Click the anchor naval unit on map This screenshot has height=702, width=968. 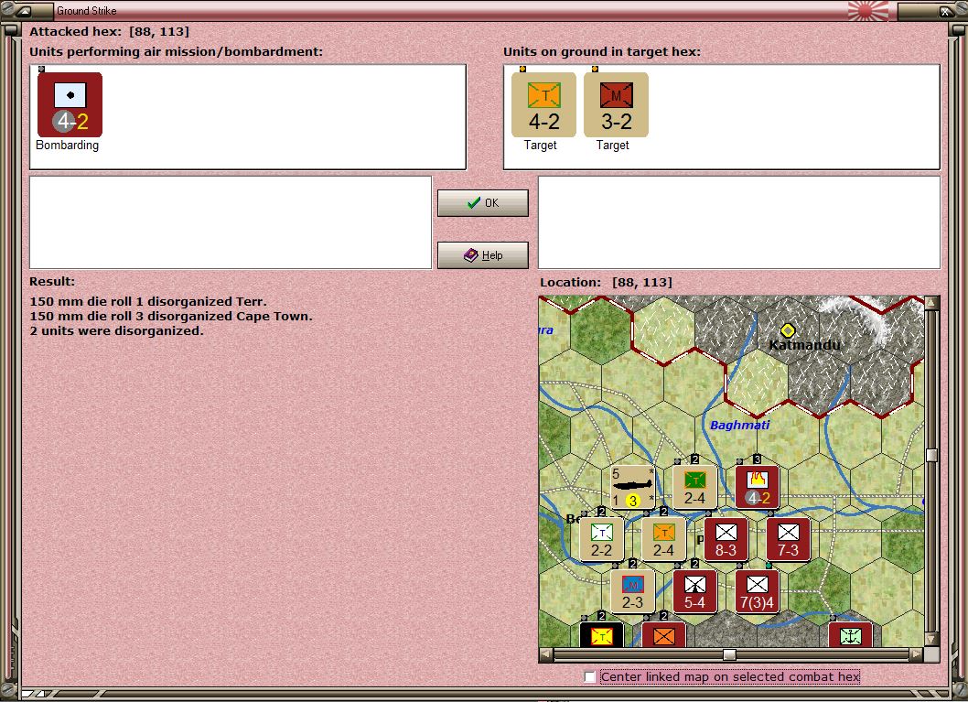click(x=851, y=634)
